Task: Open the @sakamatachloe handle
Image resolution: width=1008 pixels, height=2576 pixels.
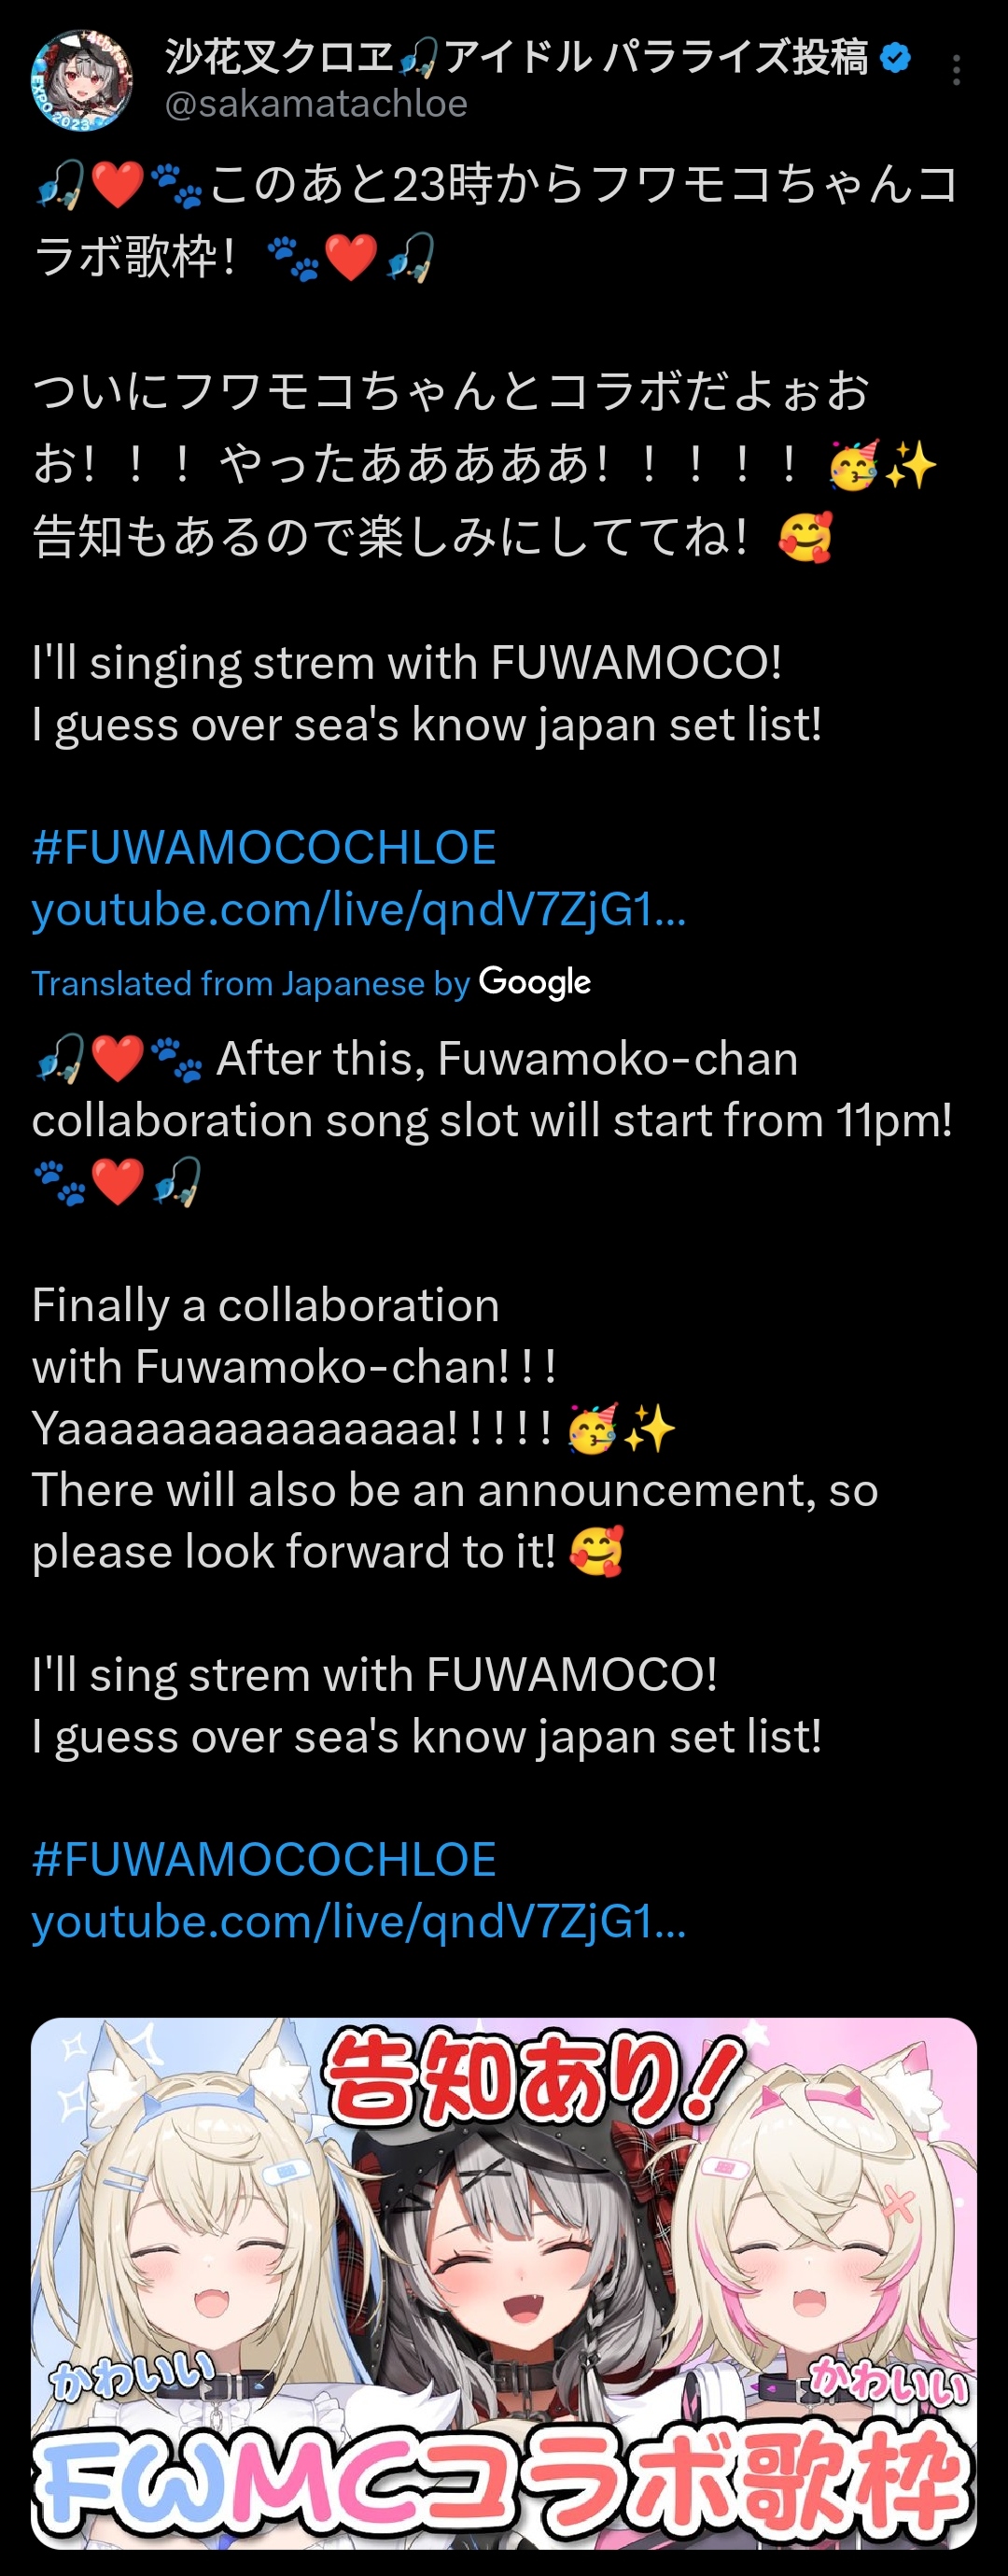Action: [316, 104]
